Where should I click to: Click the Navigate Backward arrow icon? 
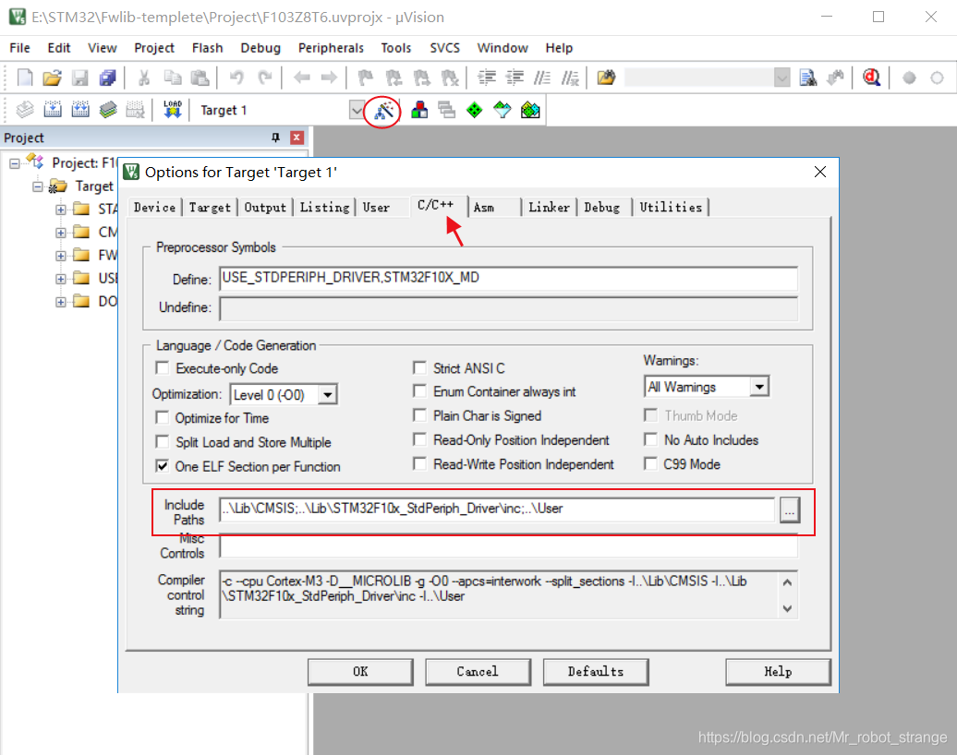[301, 78]
